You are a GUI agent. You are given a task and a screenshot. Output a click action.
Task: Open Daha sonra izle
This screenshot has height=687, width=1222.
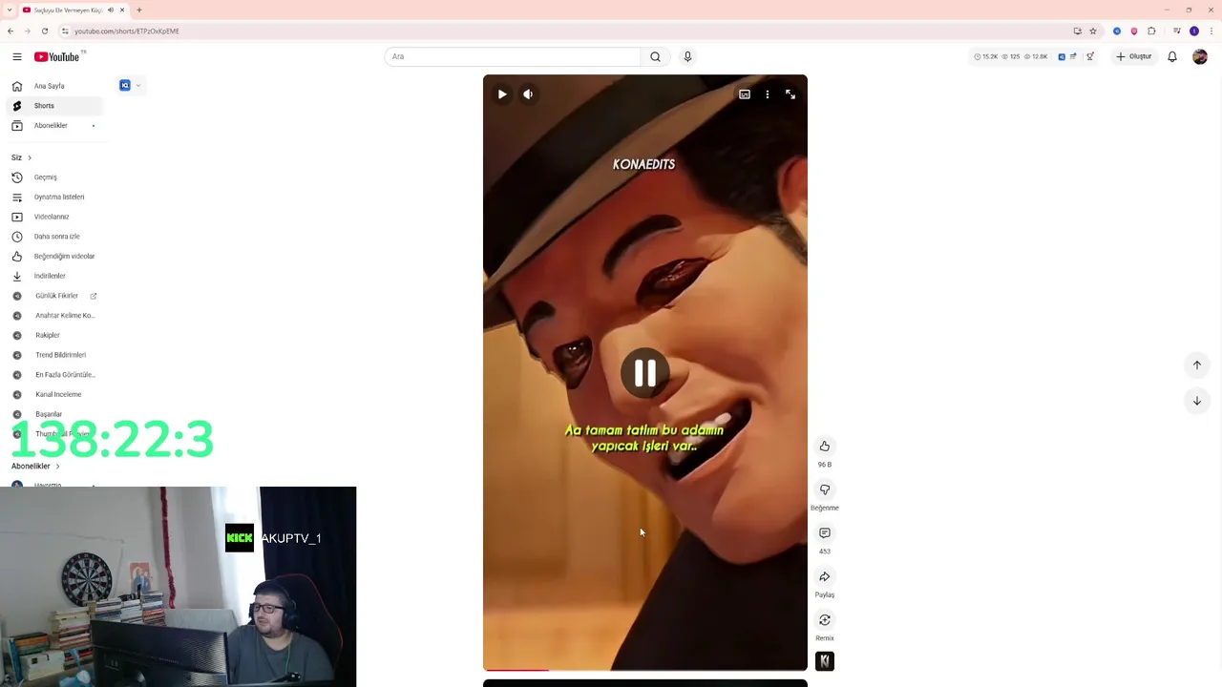click(x=53, y=237)
